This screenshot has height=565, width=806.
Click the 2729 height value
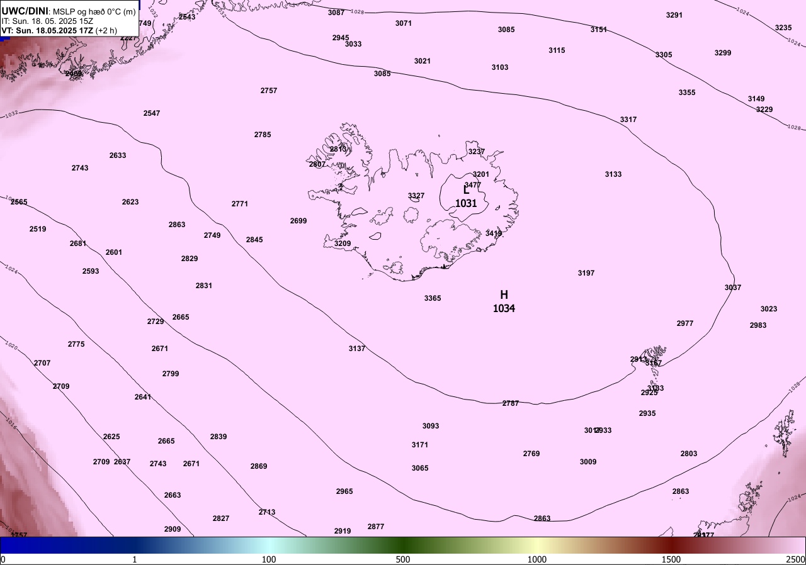(156, 322)
